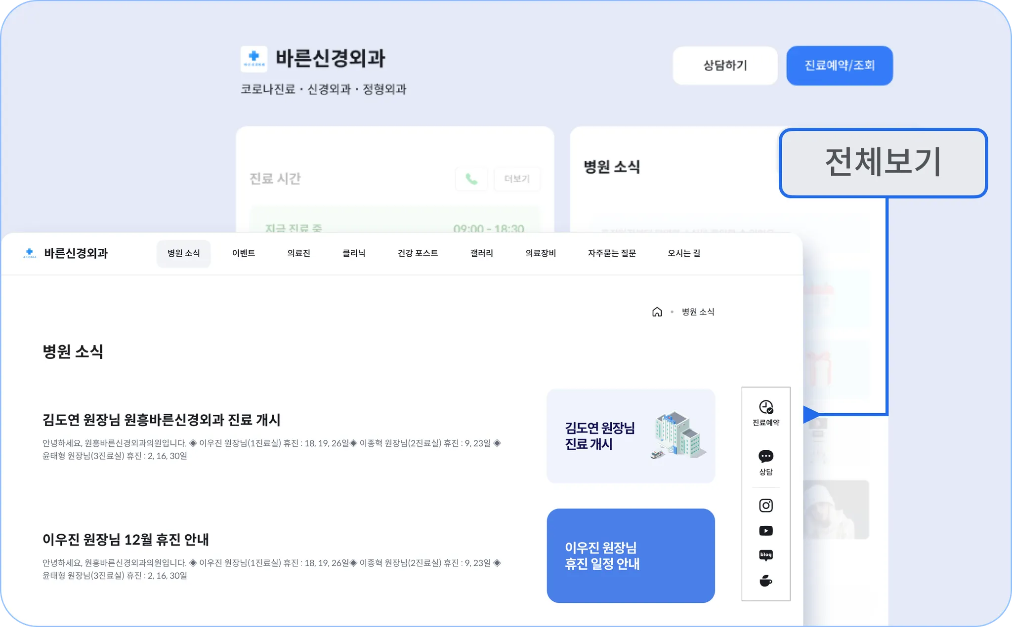The image size is (1012, 627).
Task: Open the 갤러리 navigation item
Action: tap(481, 253)
